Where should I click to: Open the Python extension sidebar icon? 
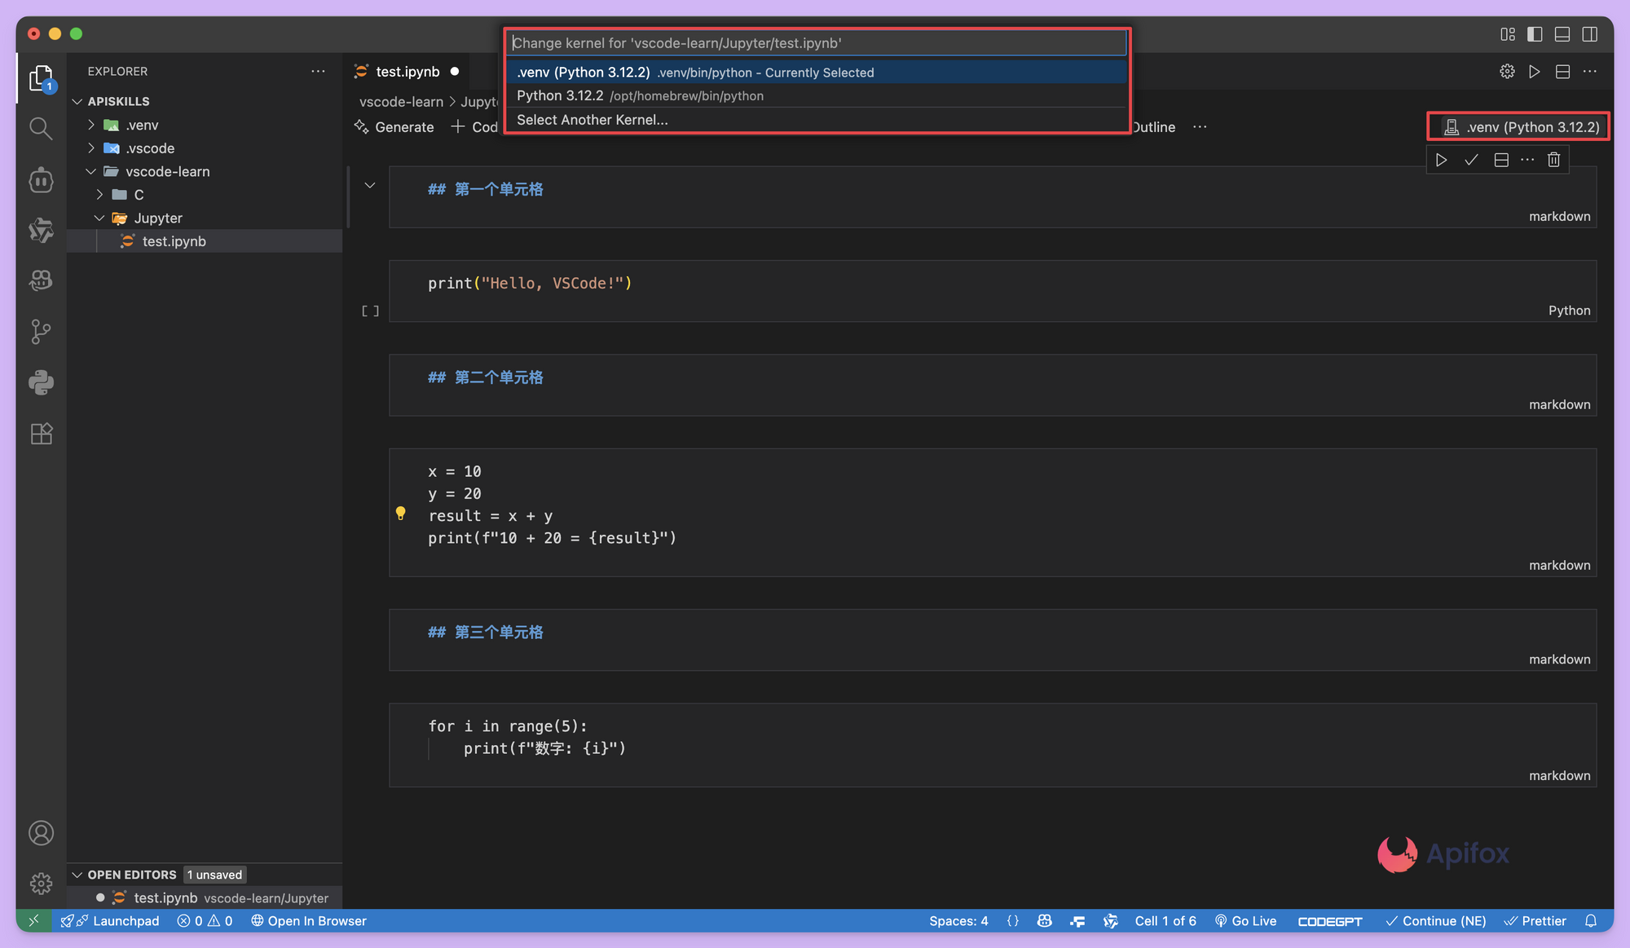tap(41, 382)
